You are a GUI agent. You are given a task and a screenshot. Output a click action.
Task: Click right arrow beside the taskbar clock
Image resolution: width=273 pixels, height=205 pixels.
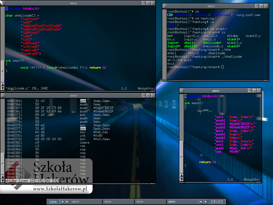click(x=206, y=202)
